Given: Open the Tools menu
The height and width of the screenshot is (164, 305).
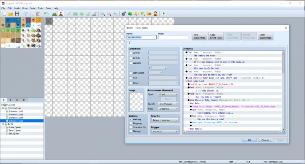Looking at the screenshot, I should coord(40,8).
